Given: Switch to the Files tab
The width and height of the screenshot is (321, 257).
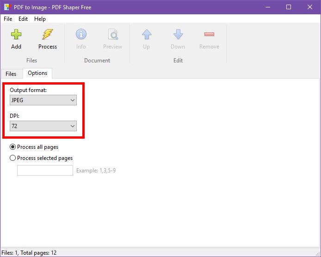Looking at the screenshot, I should pyautogui.click(x=11, y=74).
